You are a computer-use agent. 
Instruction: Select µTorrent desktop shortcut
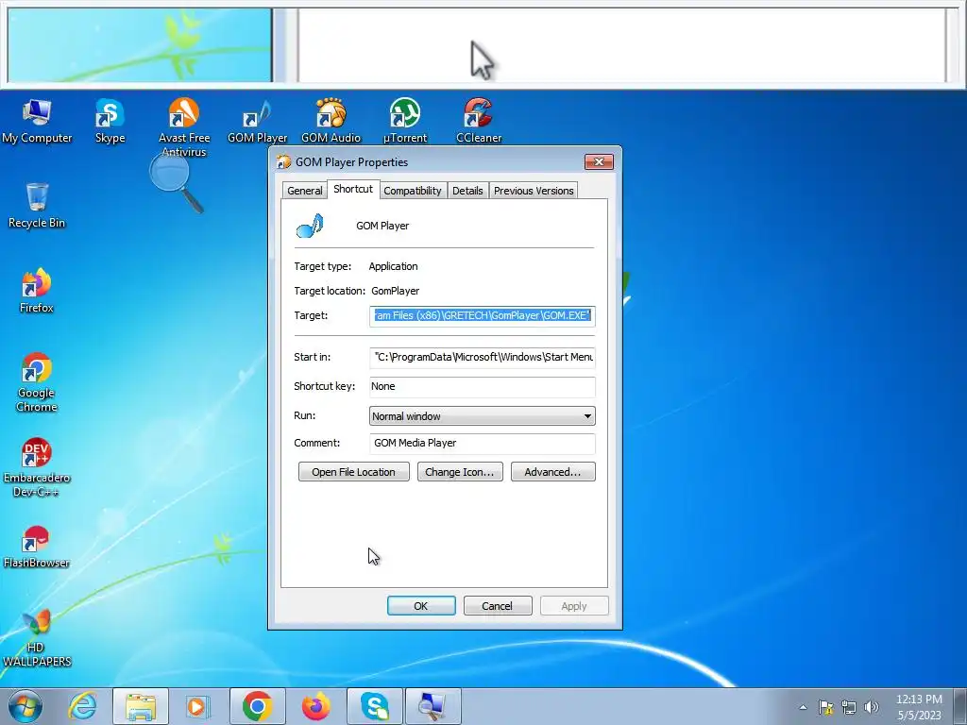pyautogui.click(x=404, y=121)
